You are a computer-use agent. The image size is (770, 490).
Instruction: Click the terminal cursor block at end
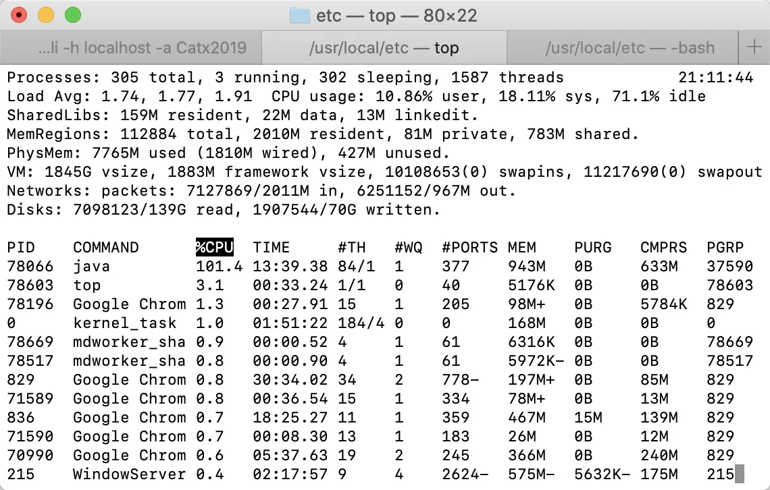(740, 474)
